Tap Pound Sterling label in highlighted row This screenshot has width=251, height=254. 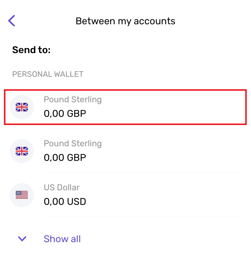click(73, 100)
